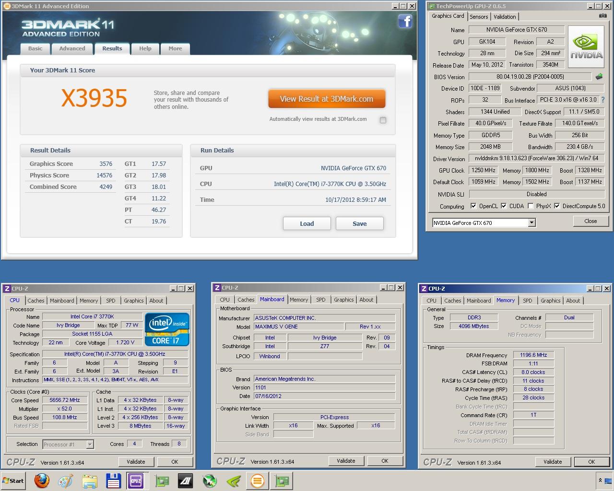Viewport: 614px width, 491px height.
Task: Click Physics Score value 14576
Action: [x=104, y=175]
